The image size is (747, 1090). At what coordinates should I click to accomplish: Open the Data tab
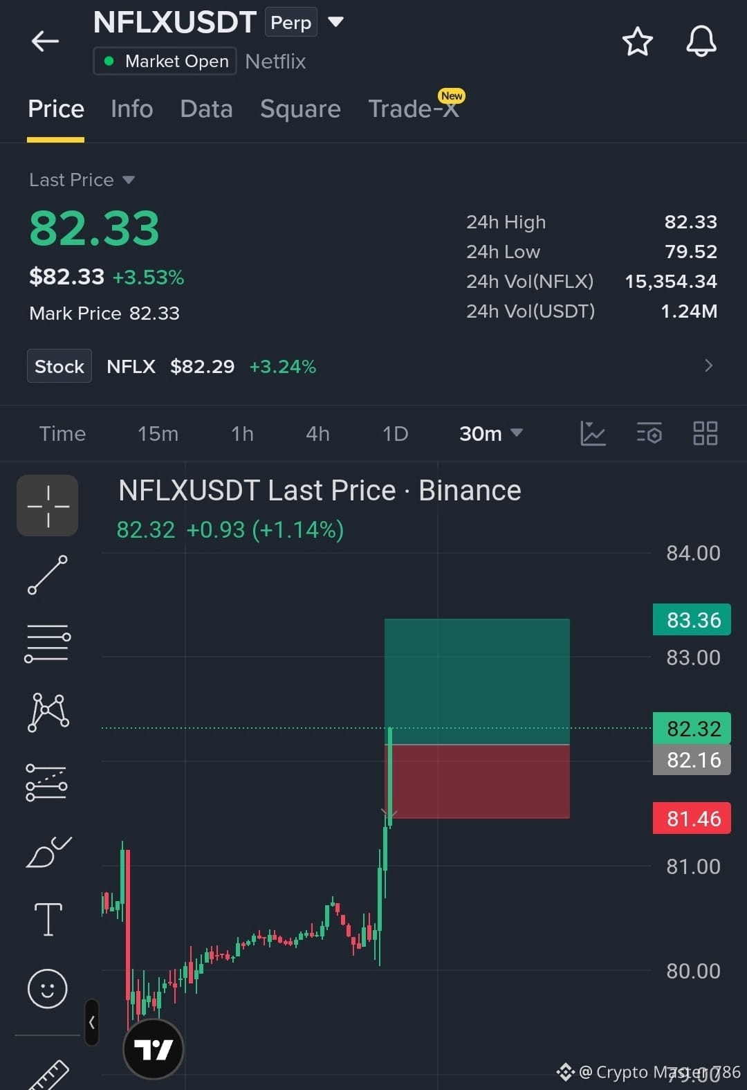[206, 109]
